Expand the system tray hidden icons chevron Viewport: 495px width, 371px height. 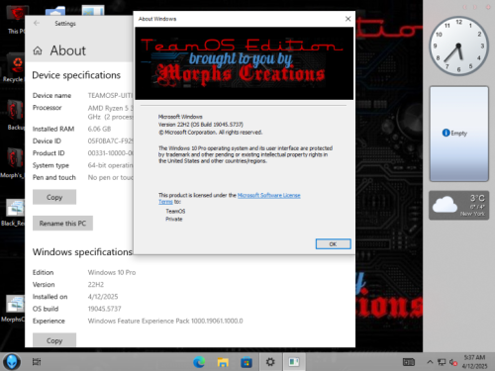coord(430,362)
